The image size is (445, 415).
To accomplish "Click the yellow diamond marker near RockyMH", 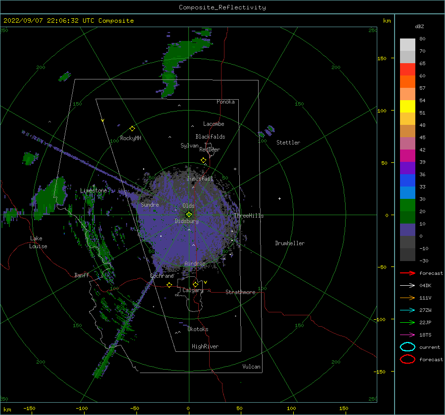I will pyautogui.click(x=132, y=129).
